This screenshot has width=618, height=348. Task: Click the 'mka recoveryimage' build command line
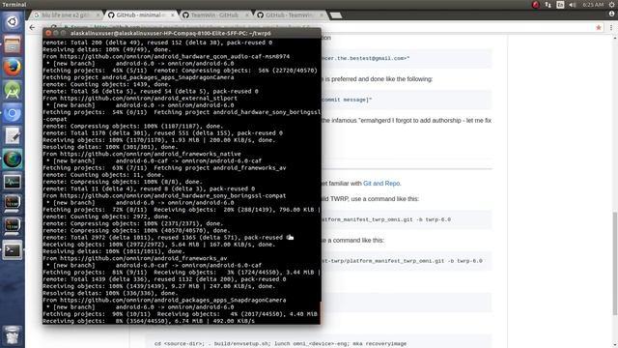280,344
